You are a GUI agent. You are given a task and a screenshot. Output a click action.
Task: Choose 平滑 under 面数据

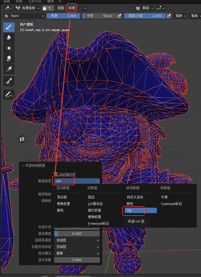click(164, 197)
